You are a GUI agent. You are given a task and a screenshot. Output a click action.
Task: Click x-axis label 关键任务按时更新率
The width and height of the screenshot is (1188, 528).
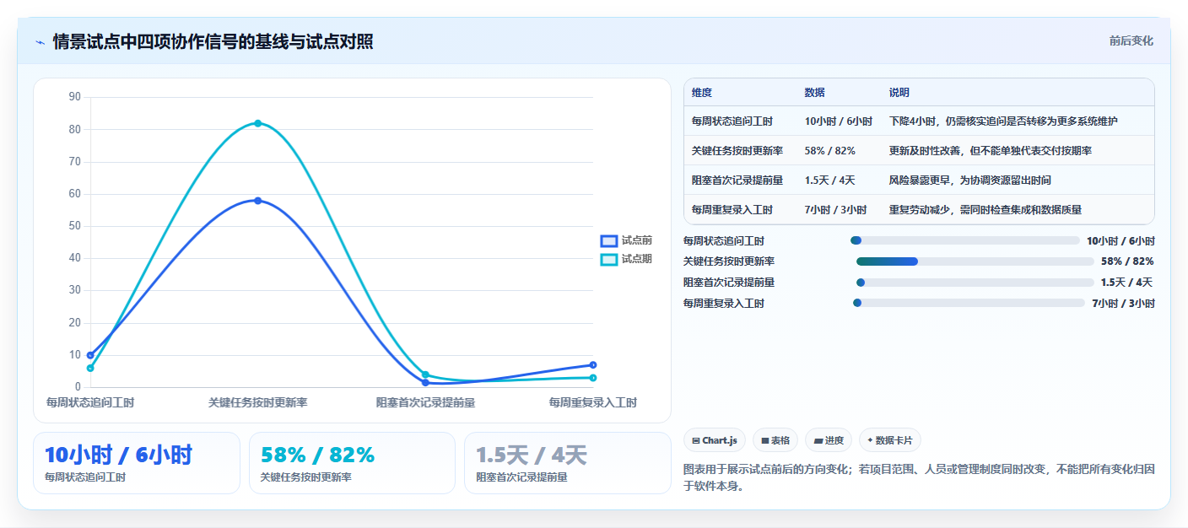[258, 402]
